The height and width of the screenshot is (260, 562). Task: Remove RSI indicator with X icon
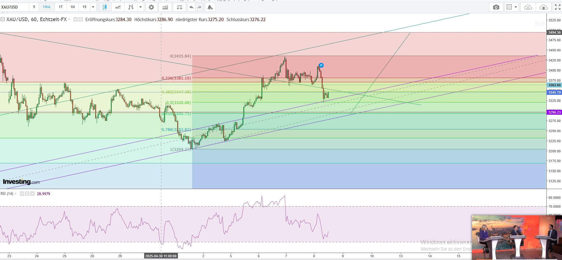pyautogui.click(x=32, y=194)
